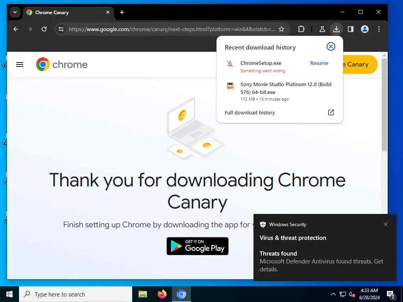Open the Sony Movie Studio Platinum download
This screenshot has height=302, width=403.
(279, 91)
